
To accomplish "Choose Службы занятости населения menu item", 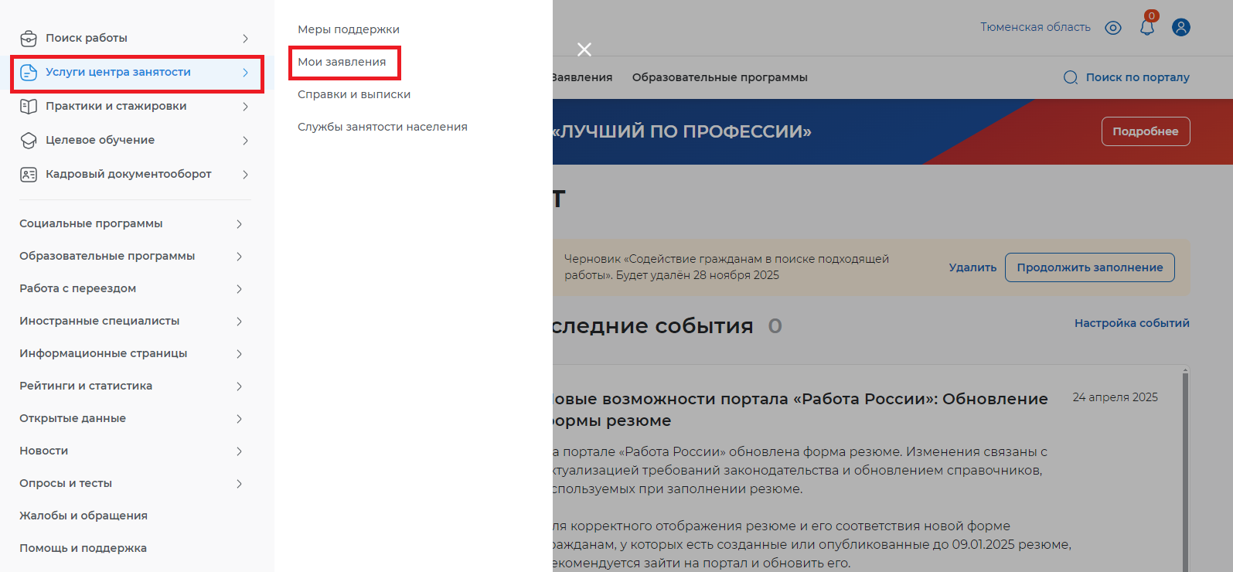I will (x=383, y=127).
